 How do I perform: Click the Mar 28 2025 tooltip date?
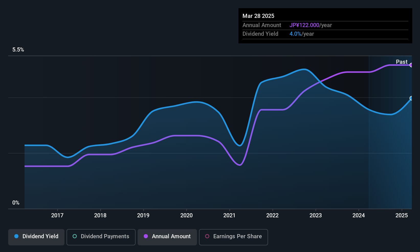[x=258, y=16]
